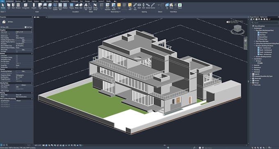Image resolution: width=279 pixels, height=149 pixels.
Task: Pick the Curtain Grid tool
Action: [x=60, y=6]
